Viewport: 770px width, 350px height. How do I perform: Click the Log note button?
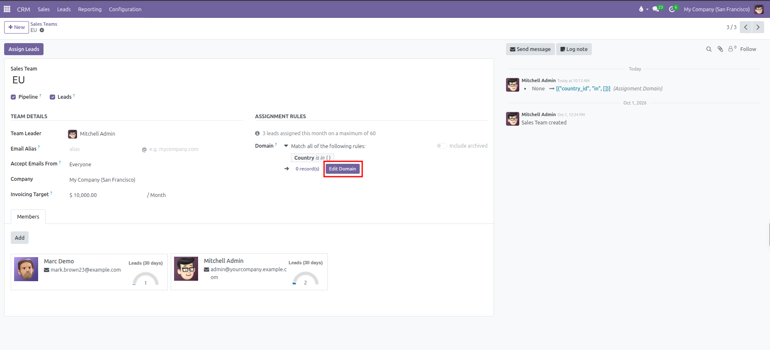coord(574,49)
